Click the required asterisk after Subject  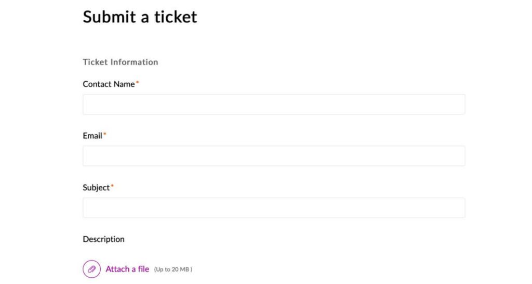pos(112,186)
